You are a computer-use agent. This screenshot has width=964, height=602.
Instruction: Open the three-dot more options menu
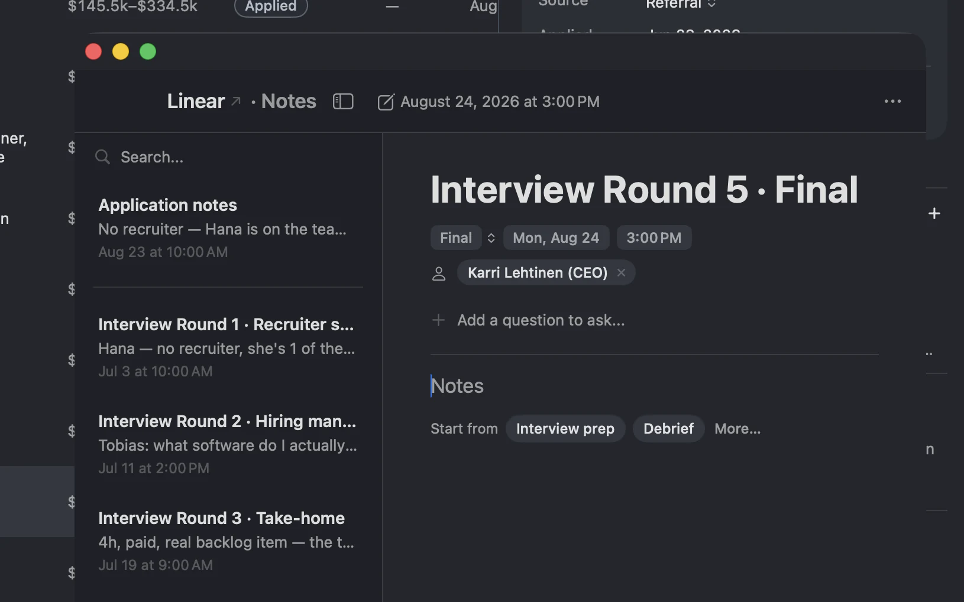point(892,102)
